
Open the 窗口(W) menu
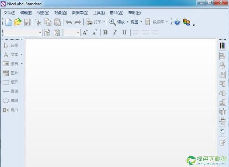[x=116, y=13]
